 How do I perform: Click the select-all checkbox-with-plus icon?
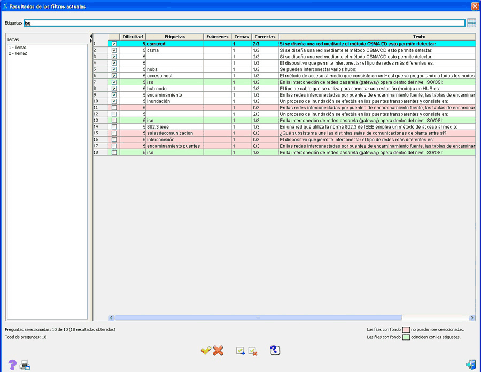pos(241,351)
